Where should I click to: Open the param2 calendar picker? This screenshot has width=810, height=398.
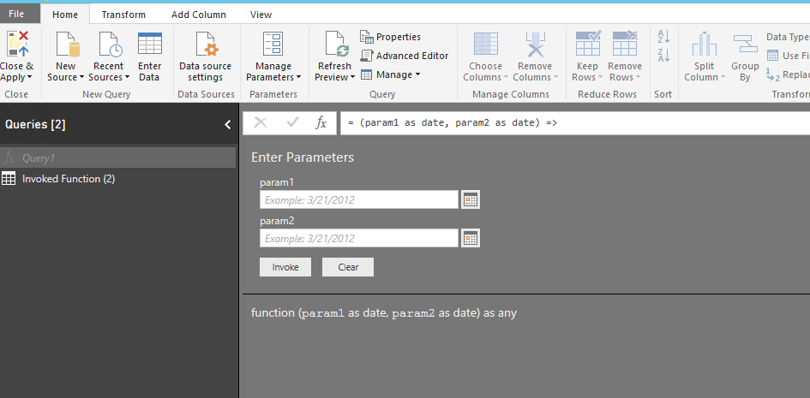click(x=470, y=238)
